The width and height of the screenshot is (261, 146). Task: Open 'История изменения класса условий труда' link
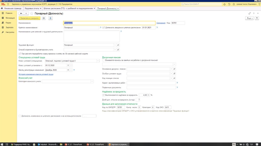click(x=36, y=75)
